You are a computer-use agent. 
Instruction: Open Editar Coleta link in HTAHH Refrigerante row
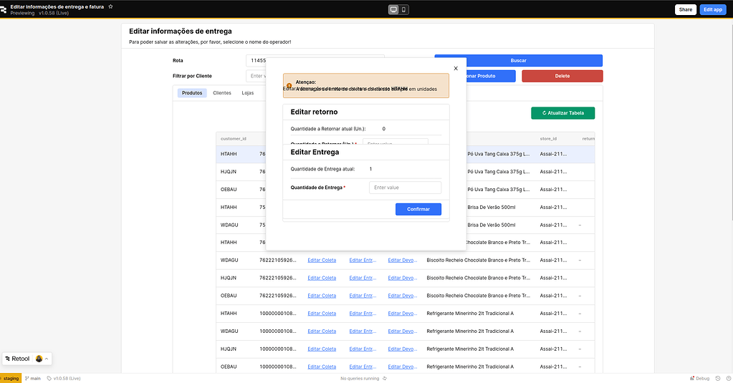[322, 314]
